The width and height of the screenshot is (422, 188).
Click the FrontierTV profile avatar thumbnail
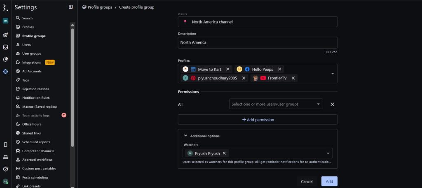256,78
